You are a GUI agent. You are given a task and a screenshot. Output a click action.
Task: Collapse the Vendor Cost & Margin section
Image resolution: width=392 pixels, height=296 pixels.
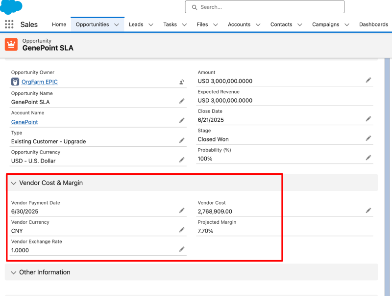pyautogui.click(x=14, y=183)
